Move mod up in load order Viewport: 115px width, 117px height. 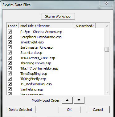pos(67,100)
